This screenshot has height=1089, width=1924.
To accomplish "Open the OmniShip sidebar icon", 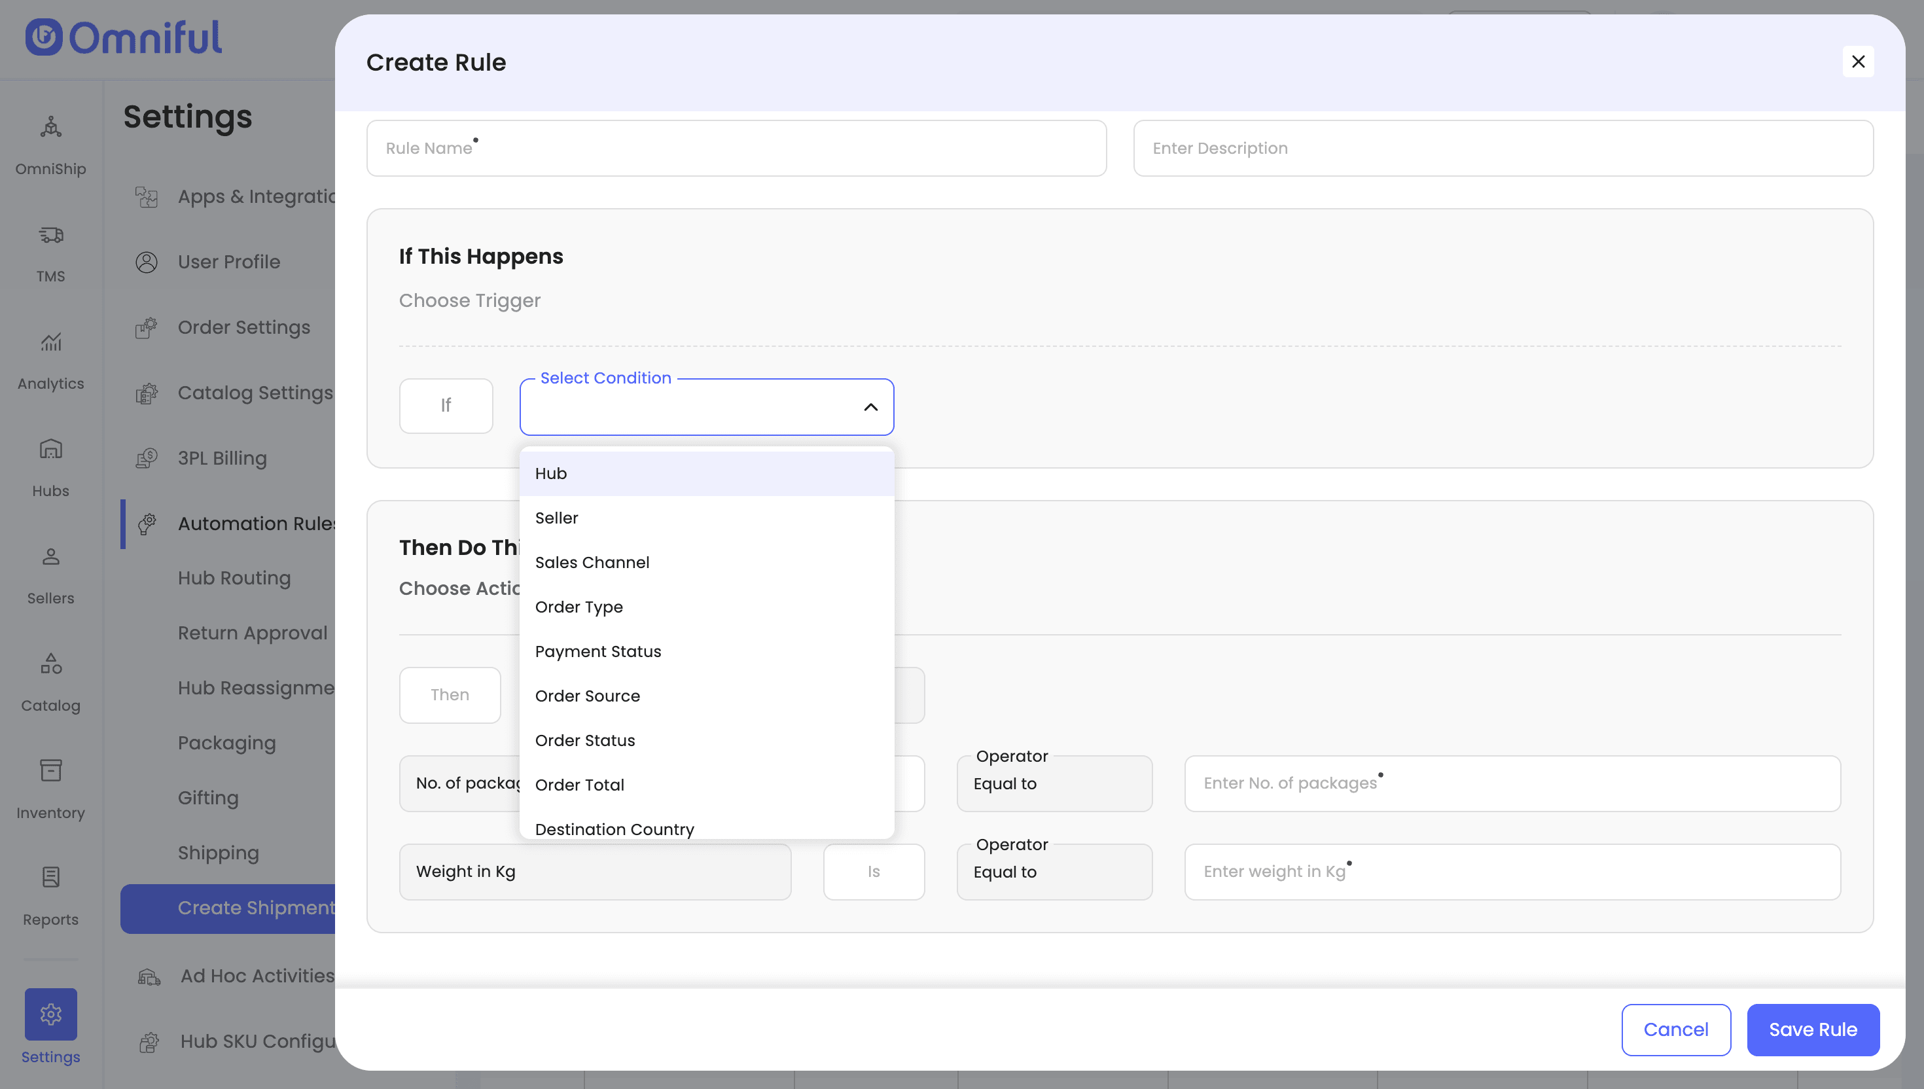I will point(50,127).
